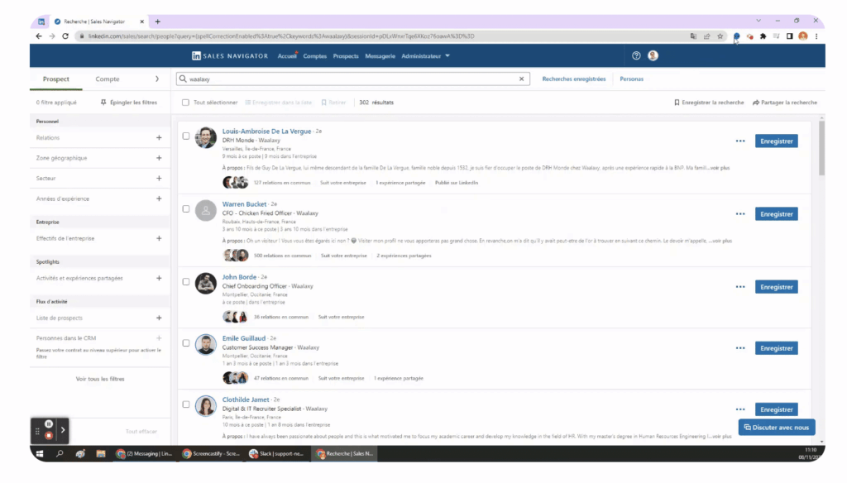Tick the checkbox next to Emile Guillaud
The width and height of the screenshot is (847, 483).
(186, 344)
